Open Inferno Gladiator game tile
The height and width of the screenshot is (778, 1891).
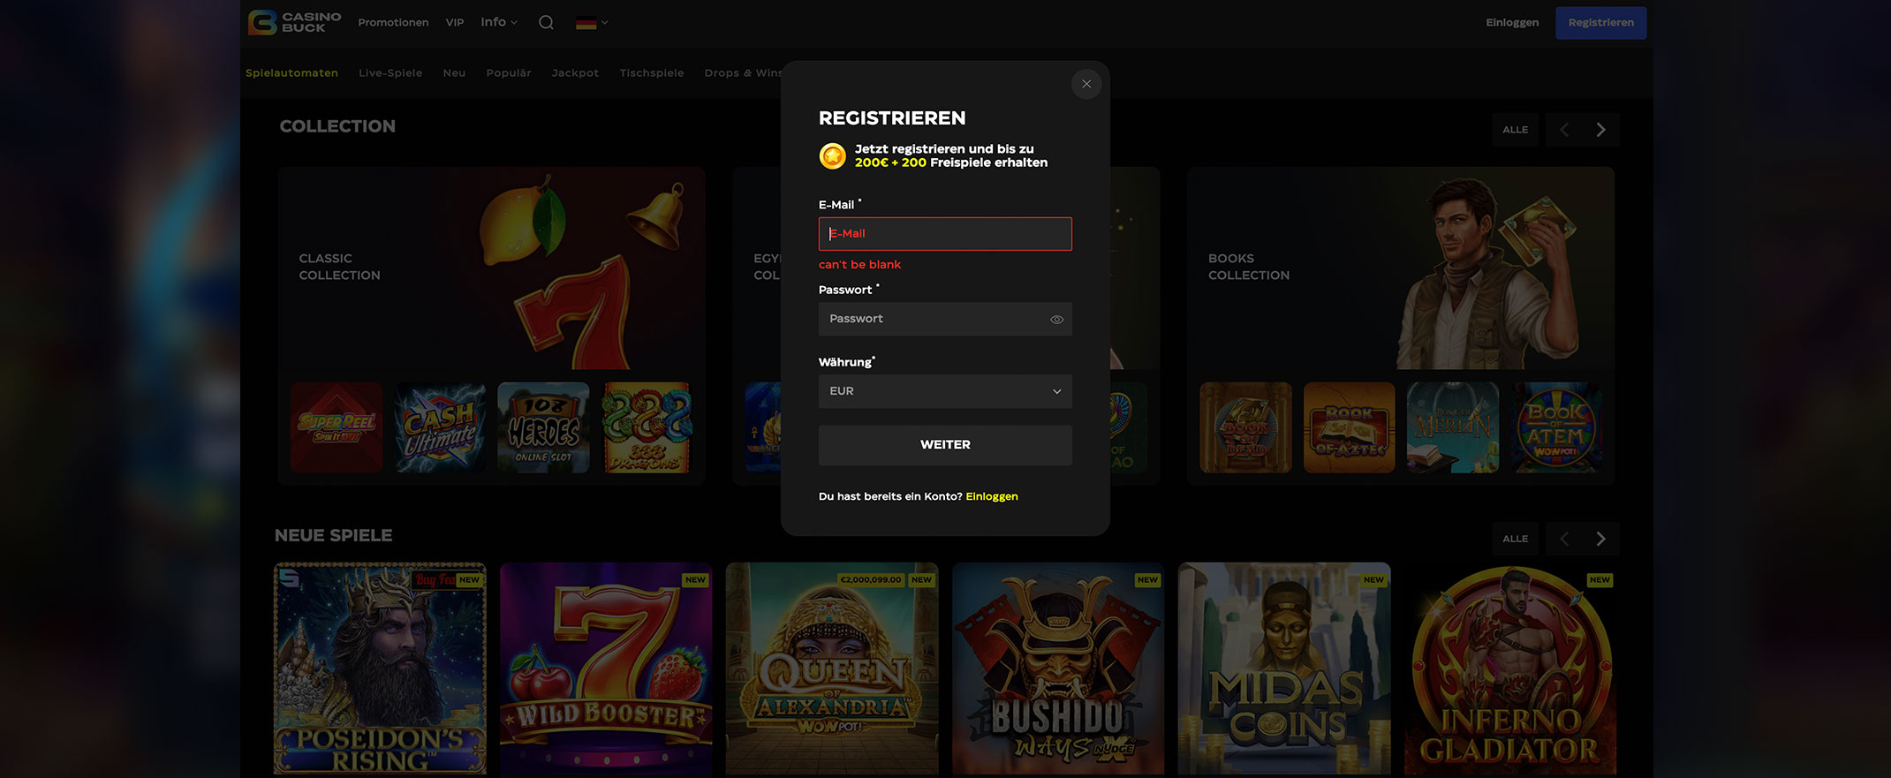coord(1510,669)
